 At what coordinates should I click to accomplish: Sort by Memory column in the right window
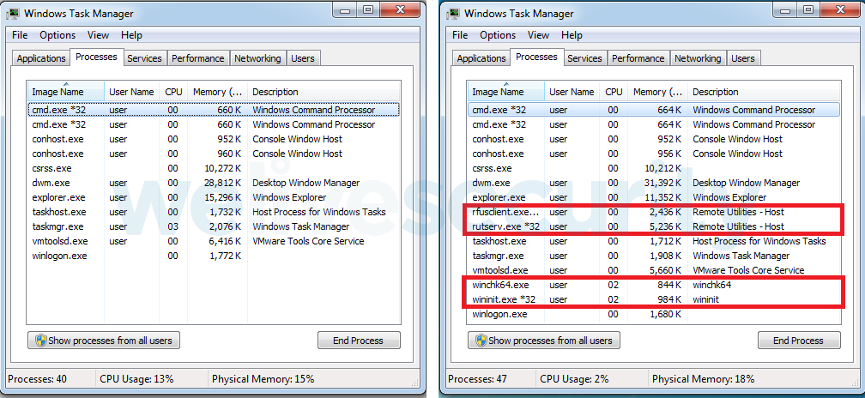(656, 92)
